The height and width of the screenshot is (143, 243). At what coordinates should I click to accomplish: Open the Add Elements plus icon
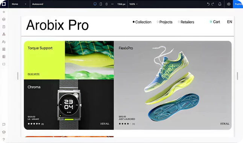pyautogui.click(x=4, y=12)
